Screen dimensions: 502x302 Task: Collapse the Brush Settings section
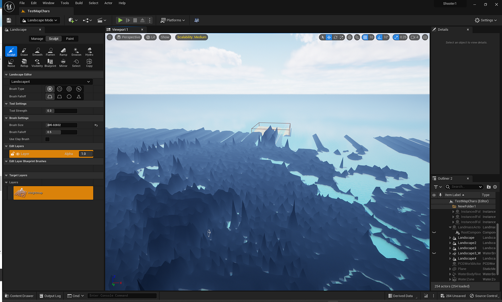pos(6,118)
